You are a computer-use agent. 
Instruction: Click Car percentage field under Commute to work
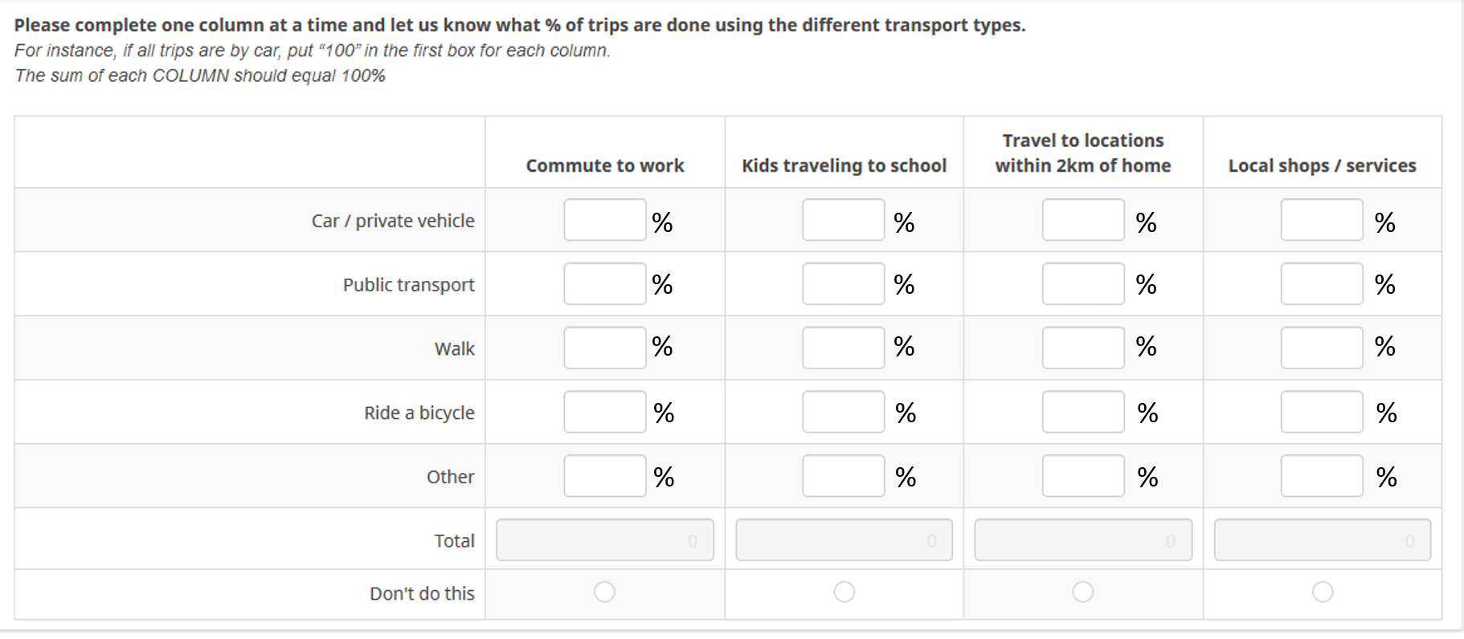click(x=604, y=220)
